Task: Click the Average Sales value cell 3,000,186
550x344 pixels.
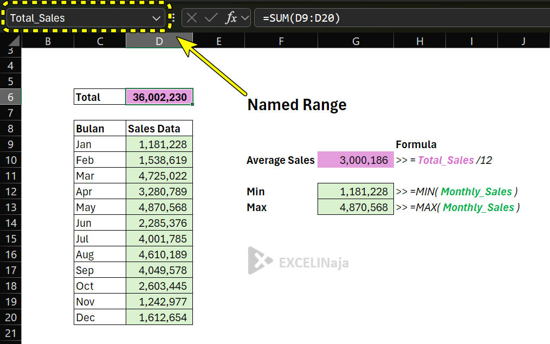Action: coord(355,160)
